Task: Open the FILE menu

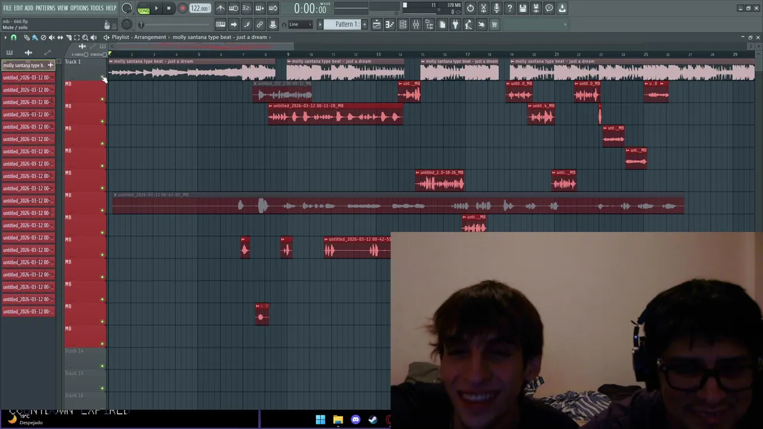Action: click(7, 8)
